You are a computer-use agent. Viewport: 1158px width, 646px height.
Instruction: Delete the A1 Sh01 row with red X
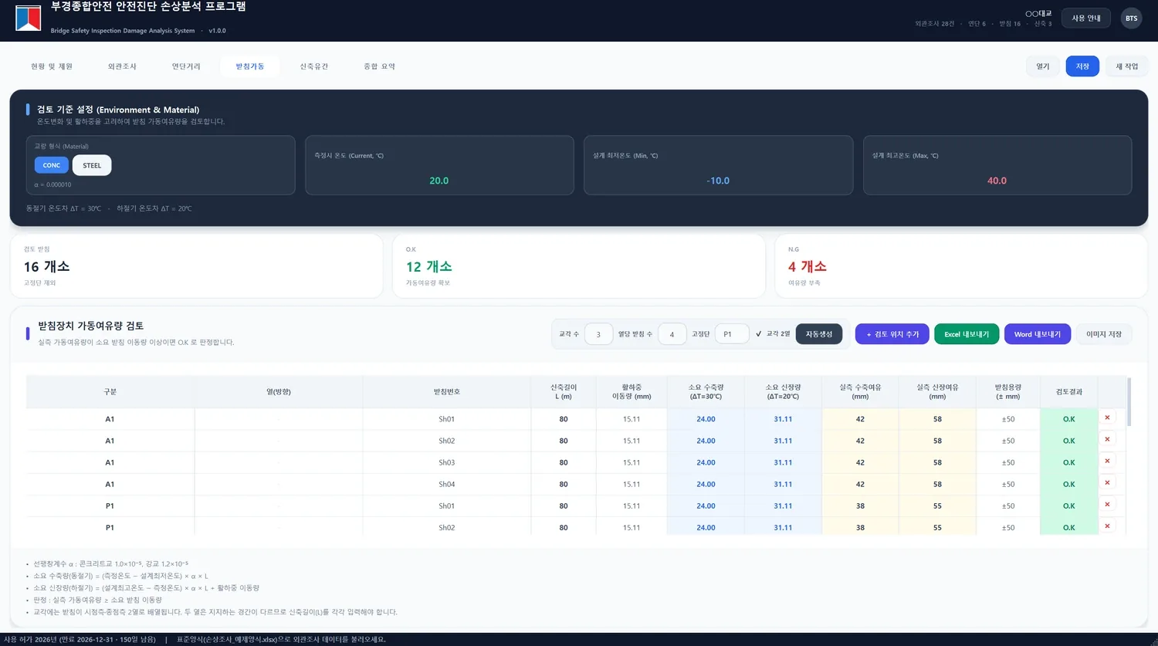coord(1107,418)
